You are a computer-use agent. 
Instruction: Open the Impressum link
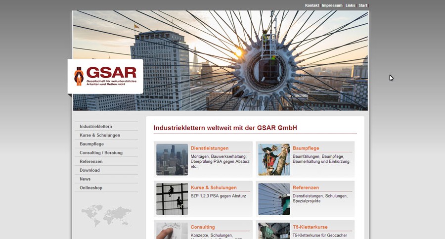(332, 5)
